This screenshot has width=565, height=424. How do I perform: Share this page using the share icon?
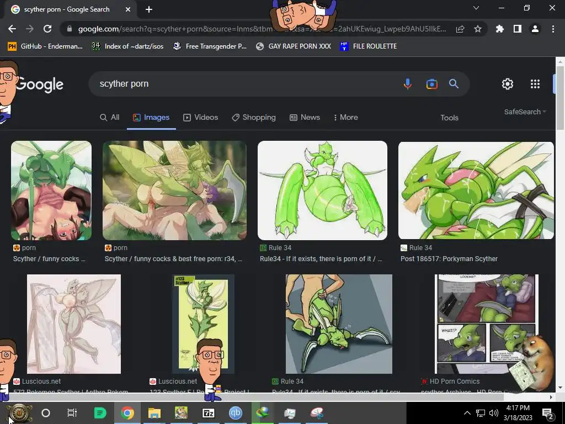tap(460, 29)
